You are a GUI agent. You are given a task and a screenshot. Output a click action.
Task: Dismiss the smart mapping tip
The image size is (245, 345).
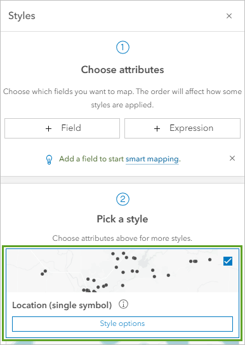[232, 158]
